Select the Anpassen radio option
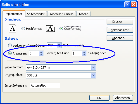This screenshot has height=104, width=138. [10, 53]
